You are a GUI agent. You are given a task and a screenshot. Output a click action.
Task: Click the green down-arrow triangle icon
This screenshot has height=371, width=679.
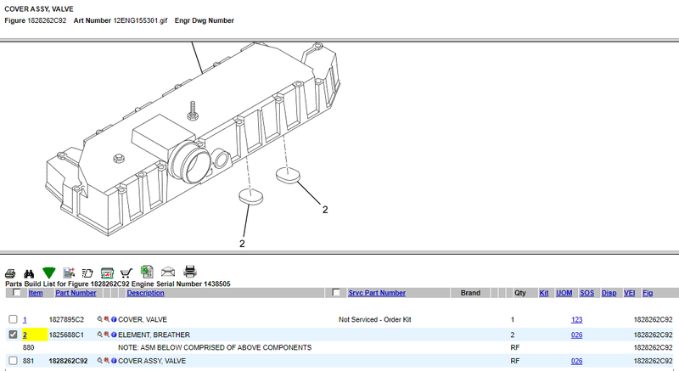(x=49, y=273)
